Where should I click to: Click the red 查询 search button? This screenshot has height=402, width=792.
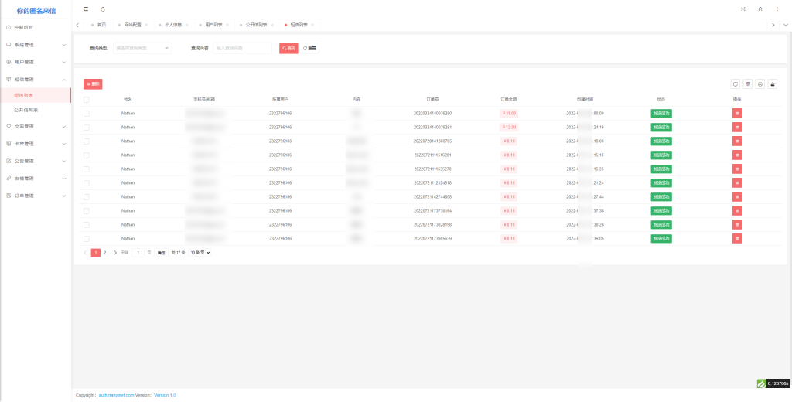288,48
